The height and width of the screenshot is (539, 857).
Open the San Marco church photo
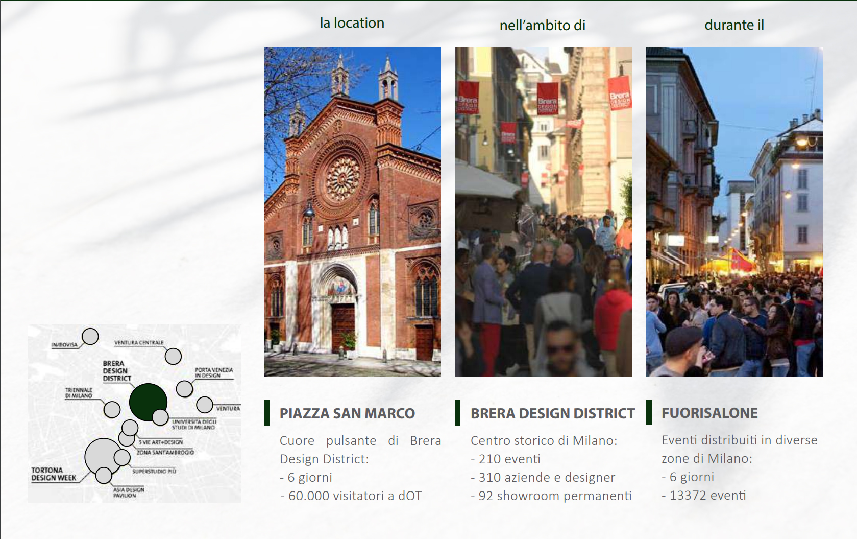pyautogui.click(x=352, y=212)
